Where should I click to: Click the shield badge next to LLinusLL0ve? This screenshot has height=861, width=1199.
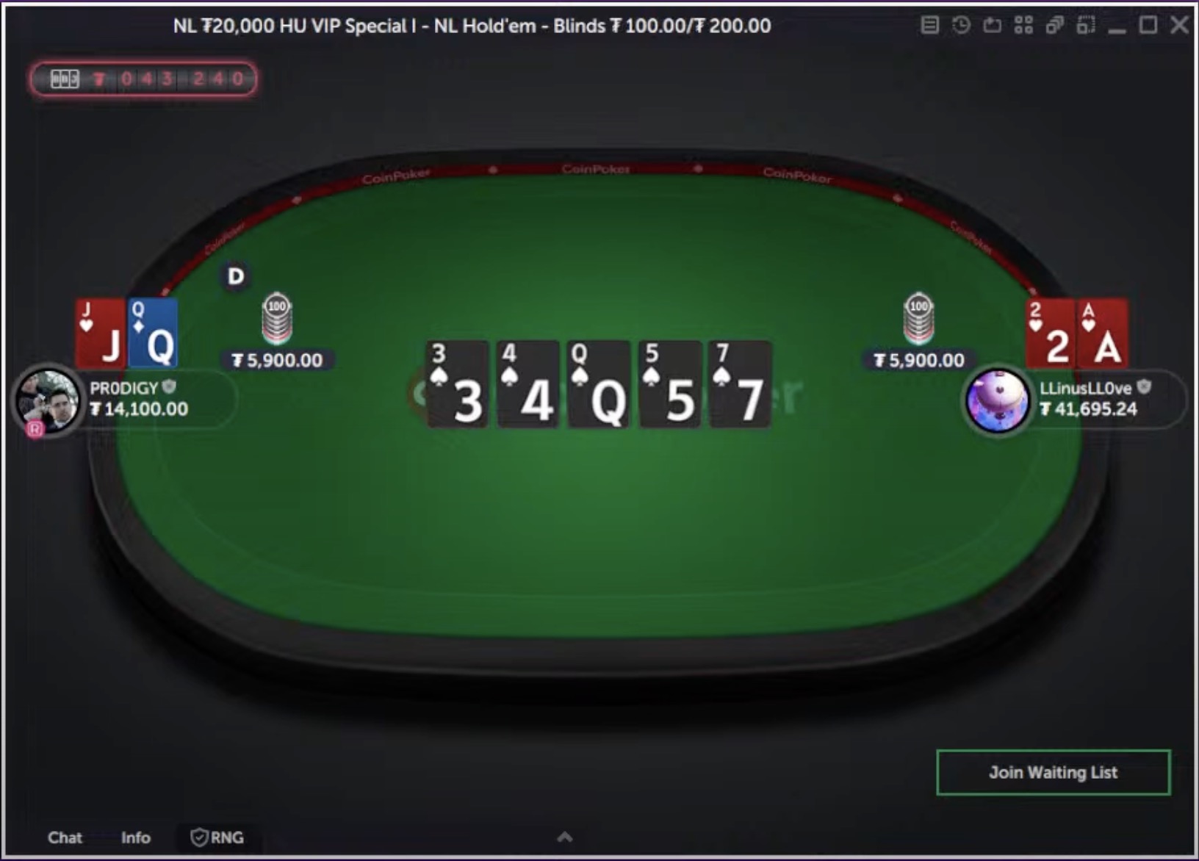pyautogui.click(x=1144, y=386)
